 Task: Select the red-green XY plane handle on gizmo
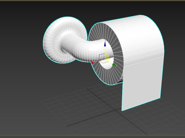coord(104,62)
